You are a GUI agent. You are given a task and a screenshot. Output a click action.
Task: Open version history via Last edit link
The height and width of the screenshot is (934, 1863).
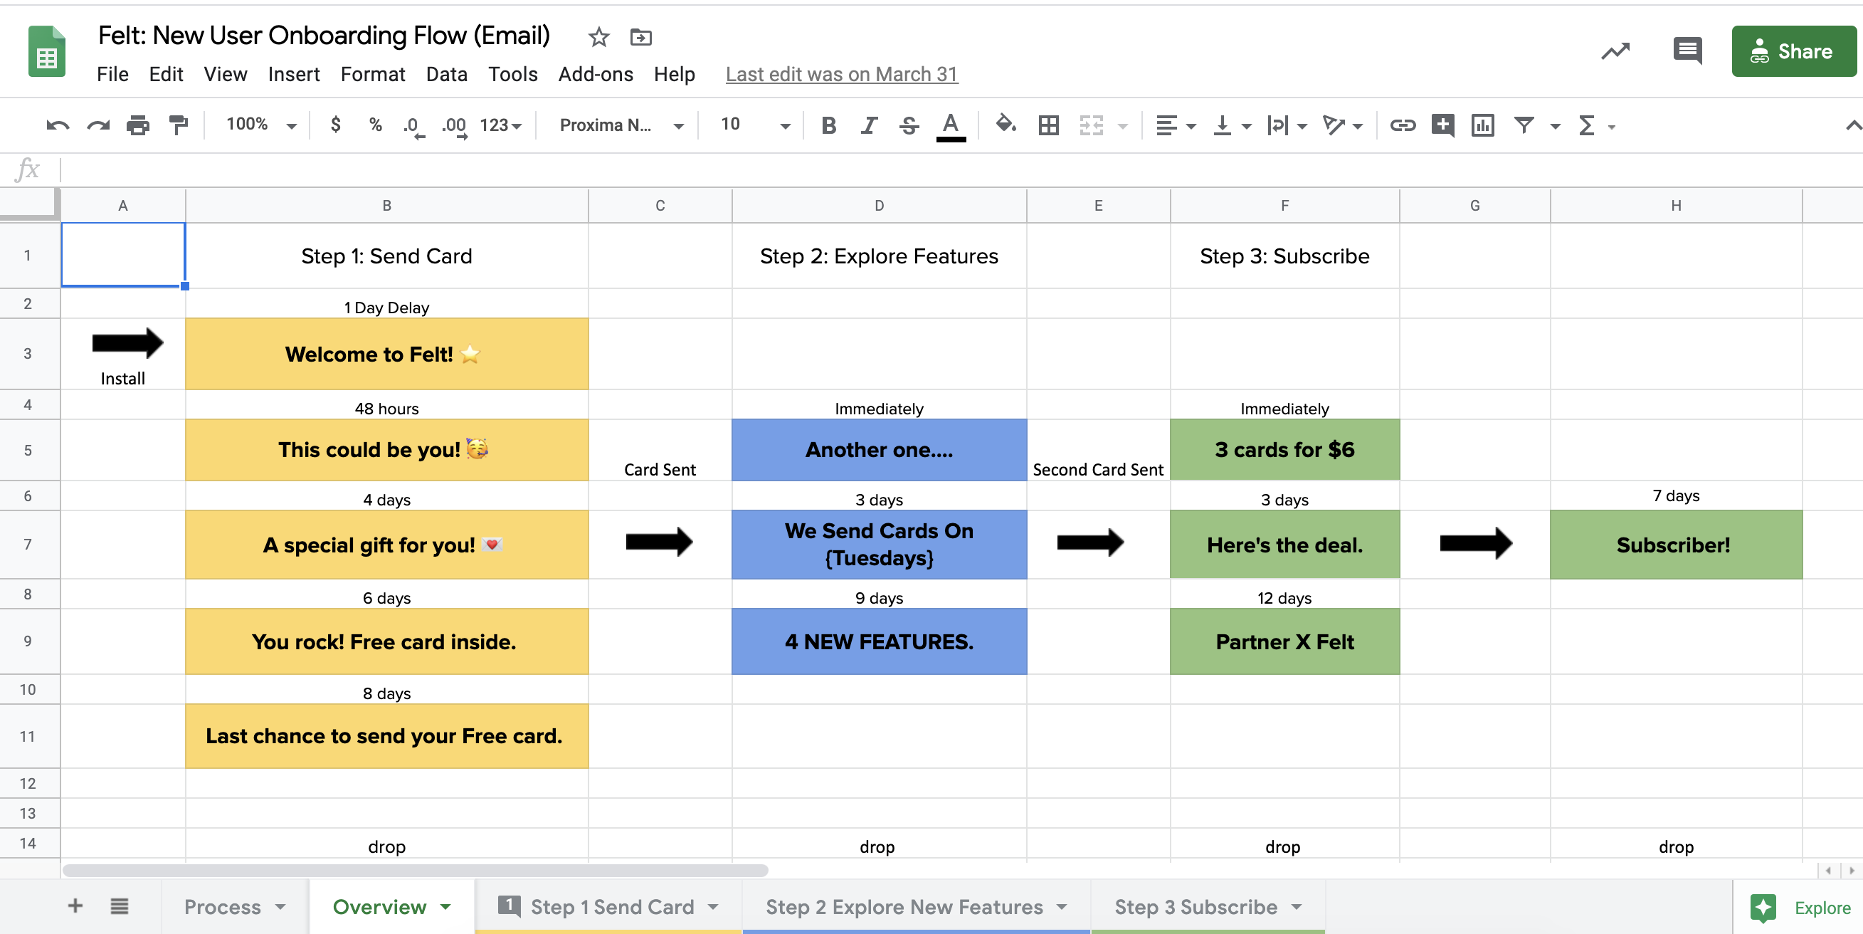pos(841,74)
